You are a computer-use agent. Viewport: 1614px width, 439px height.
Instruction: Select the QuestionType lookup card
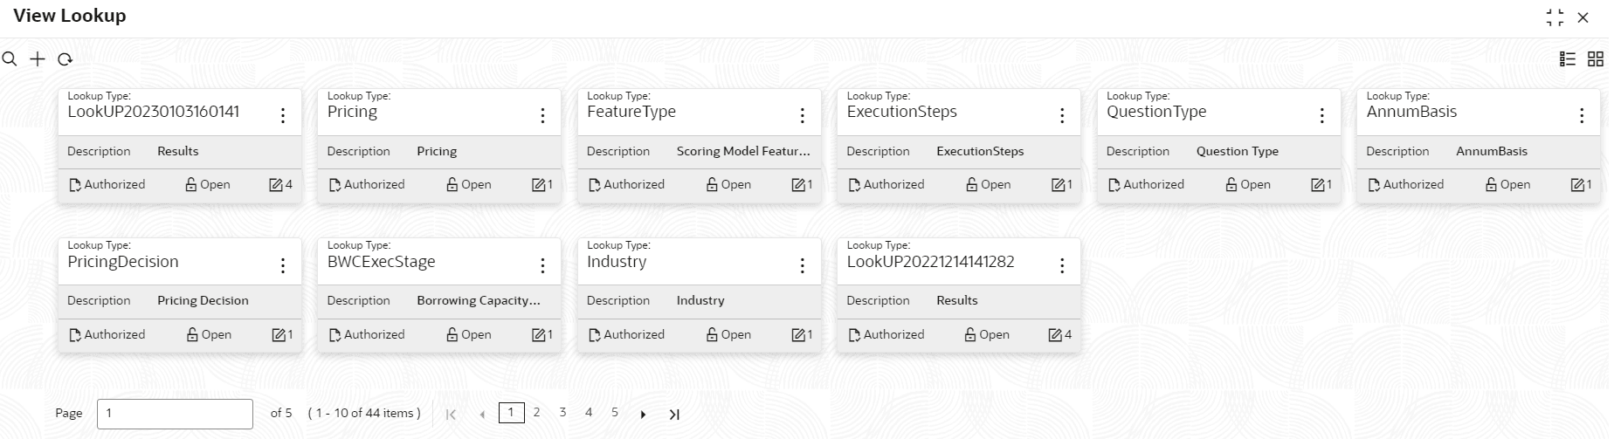click(1218, 145)
